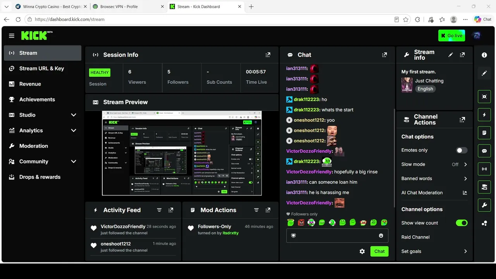Toggle the Emotes only switch
The height and width of the screenshot is (279, 496).
pos(462,150)
